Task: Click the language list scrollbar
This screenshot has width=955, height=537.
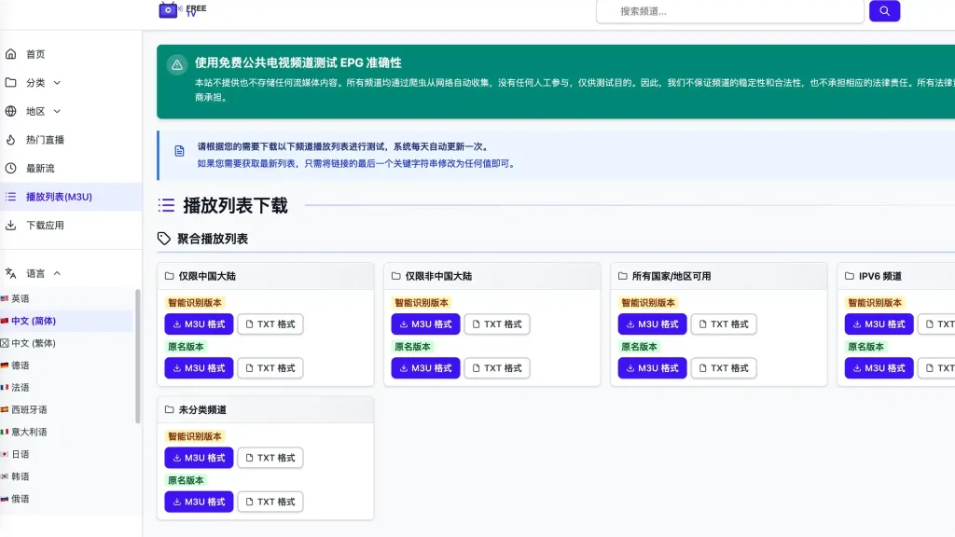Action: pyautogui.click(x=138, y=356)
